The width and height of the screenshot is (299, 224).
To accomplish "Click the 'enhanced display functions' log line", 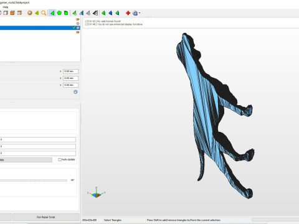I will (x=113, y=24).
